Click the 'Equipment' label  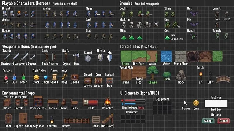click(162, 99)
